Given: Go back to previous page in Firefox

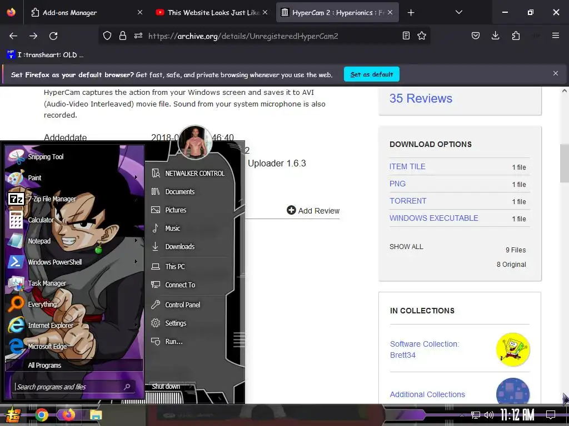Looking at the screenshot, I should coord(13,36).
